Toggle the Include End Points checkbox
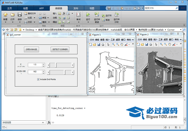Screen dimensions: 188x131 coord(38,79)
